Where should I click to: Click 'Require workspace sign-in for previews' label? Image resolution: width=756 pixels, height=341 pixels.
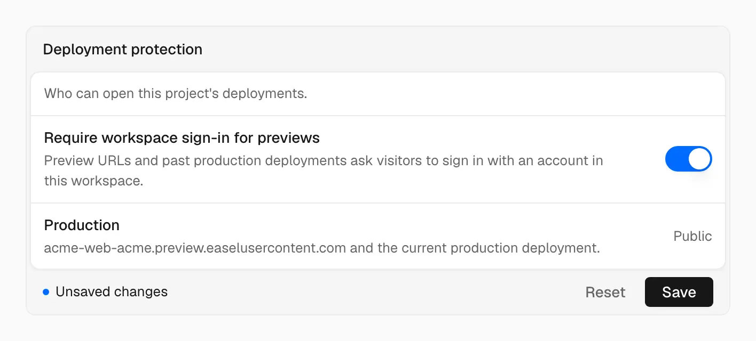point(182,138)
